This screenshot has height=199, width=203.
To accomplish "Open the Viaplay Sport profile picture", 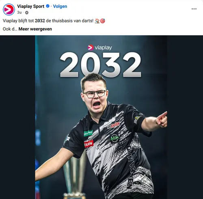I will tap(9, 9).
